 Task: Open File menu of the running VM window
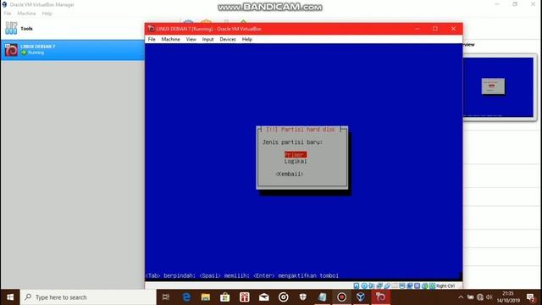click(152, 40)
